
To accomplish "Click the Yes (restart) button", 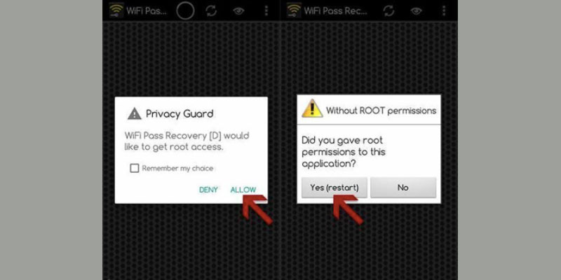I will pos(334,188).
